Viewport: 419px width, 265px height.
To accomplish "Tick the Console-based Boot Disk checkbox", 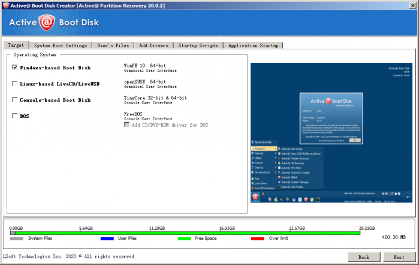I will coord(15,100).
